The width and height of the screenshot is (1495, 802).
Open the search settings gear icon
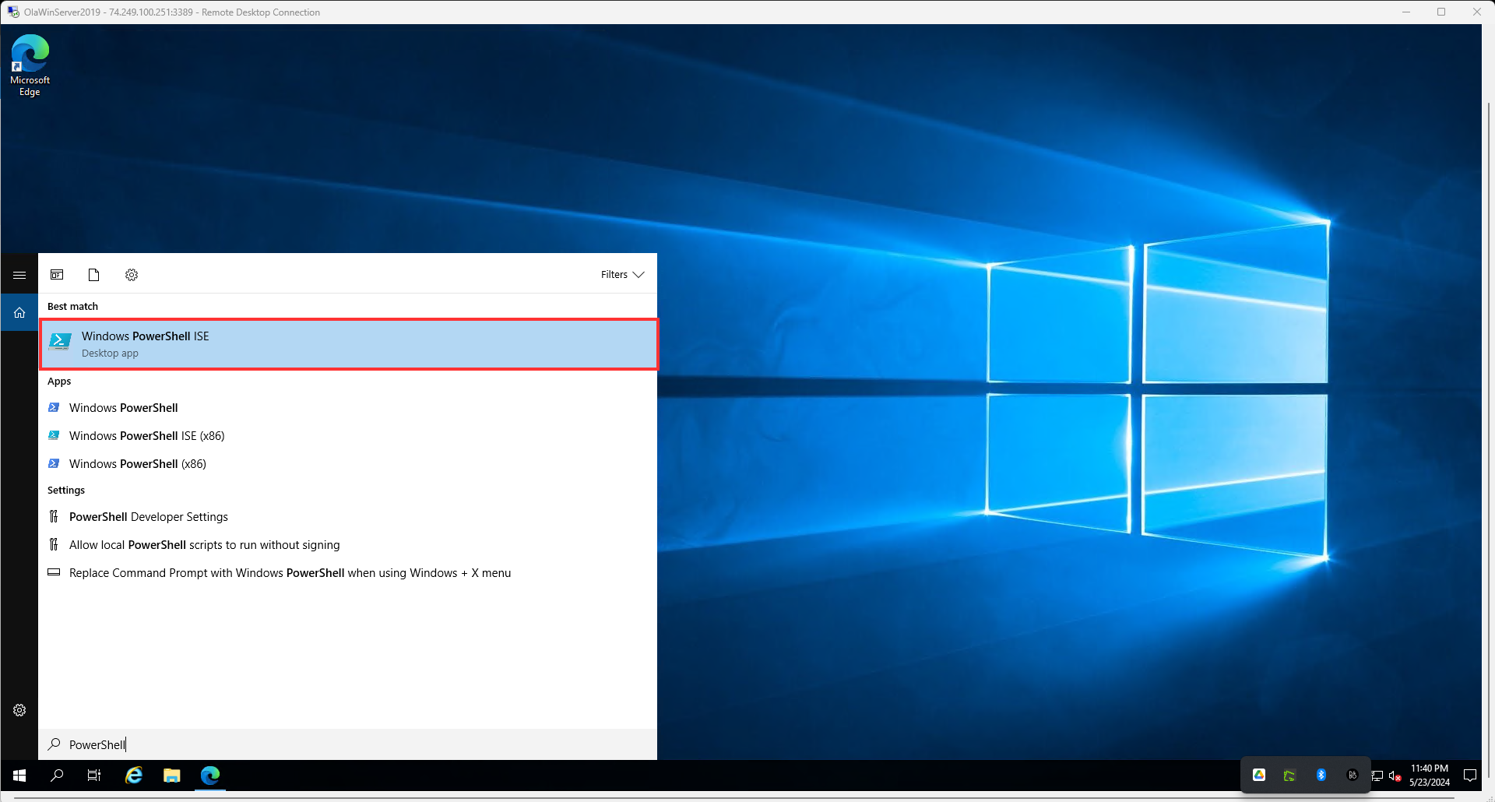132,274
